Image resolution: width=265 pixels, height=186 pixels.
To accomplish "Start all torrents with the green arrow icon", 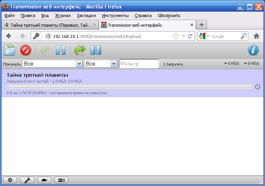I will [80, 50].
